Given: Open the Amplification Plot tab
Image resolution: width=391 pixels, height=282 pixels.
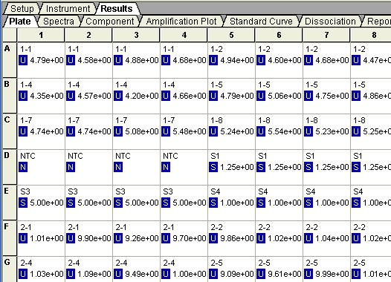Looking at the screenshot, I should tap(181, 22).
